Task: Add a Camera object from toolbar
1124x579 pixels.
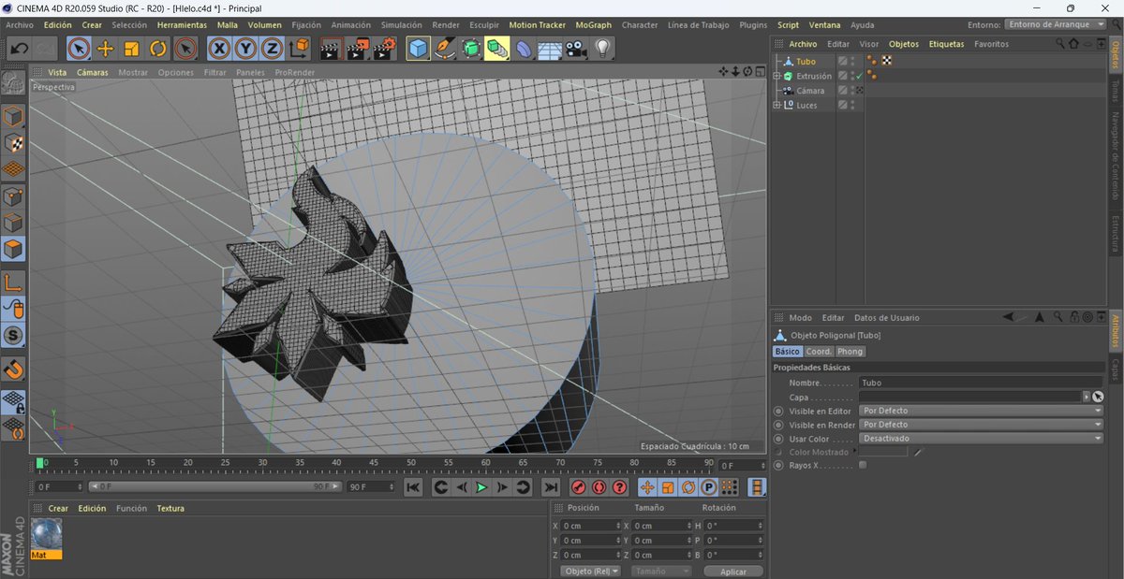Action: pyautogui.click(x=576, y=48)
